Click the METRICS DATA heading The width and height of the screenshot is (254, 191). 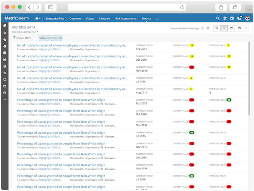(x=24, y=27)
